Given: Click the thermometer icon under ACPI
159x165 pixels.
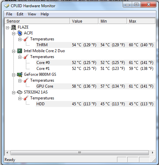Looking at the screenshot, I should click(26, 39).
